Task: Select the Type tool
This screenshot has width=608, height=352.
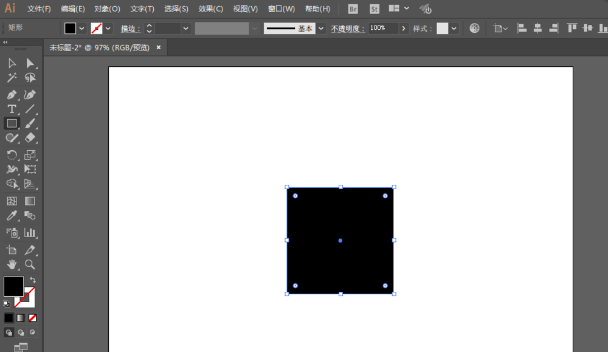Action: click(x=12, y=109)
